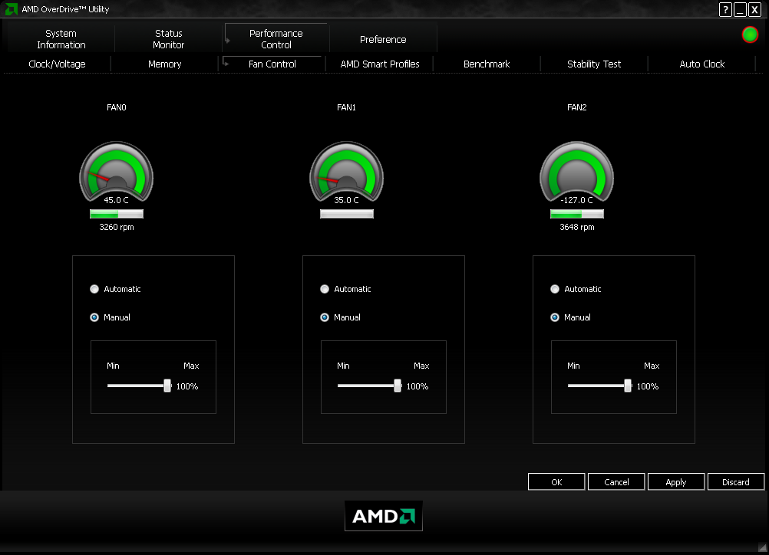Click the FAN2 speed slider handle
This screenshot has height=555, width=769.
coord(628,386)
